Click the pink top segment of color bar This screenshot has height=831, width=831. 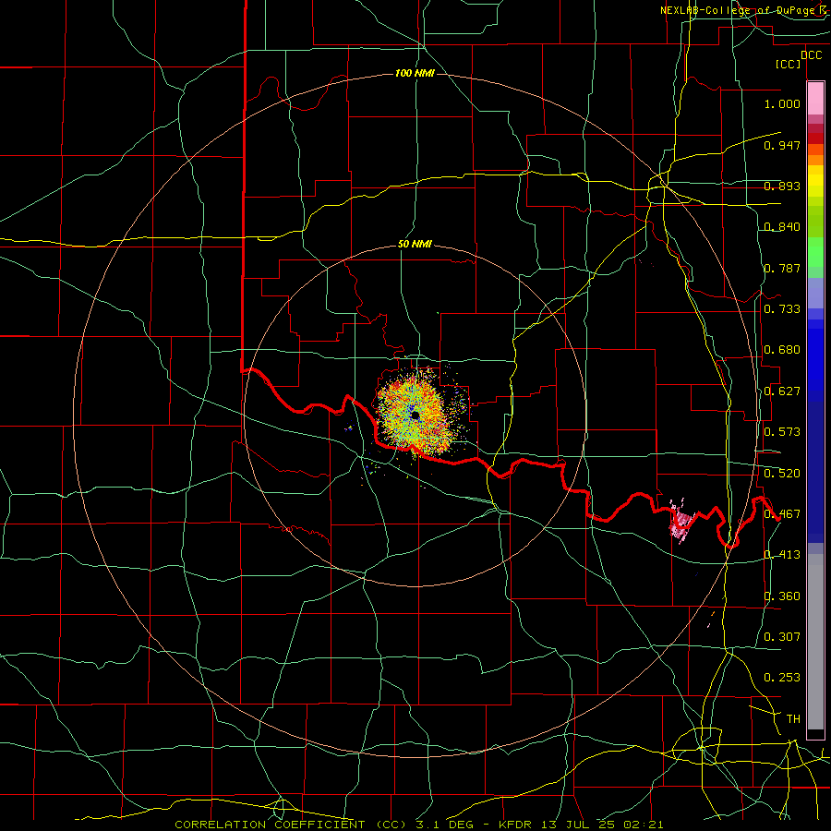[815, 99]
